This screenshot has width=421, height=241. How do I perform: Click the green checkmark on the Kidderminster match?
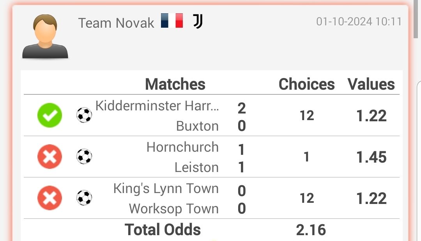pyautogui.click(x=50, y=115)
